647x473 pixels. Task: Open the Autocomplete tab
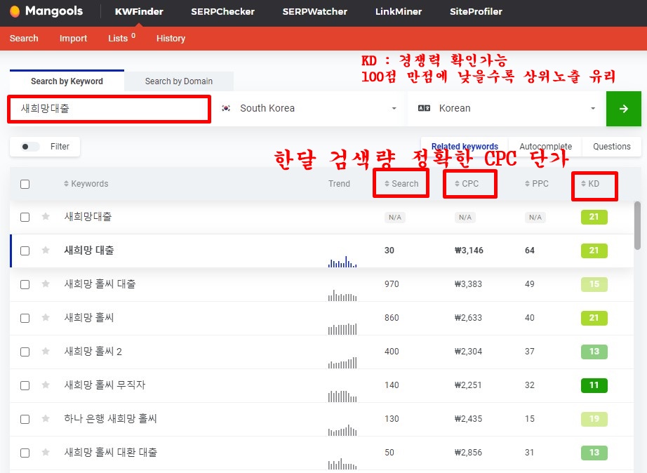pyautogui.click(x=545, y=147)
